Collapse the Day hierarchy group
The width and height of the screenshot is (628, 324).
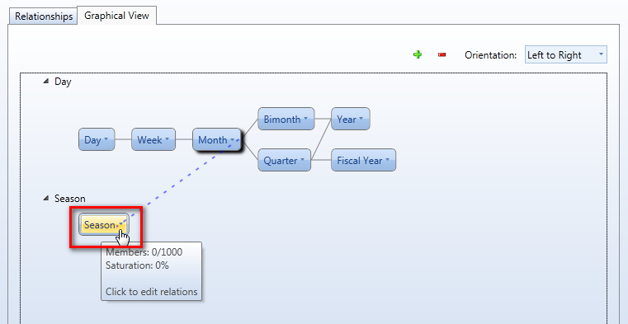click(46, 81)
